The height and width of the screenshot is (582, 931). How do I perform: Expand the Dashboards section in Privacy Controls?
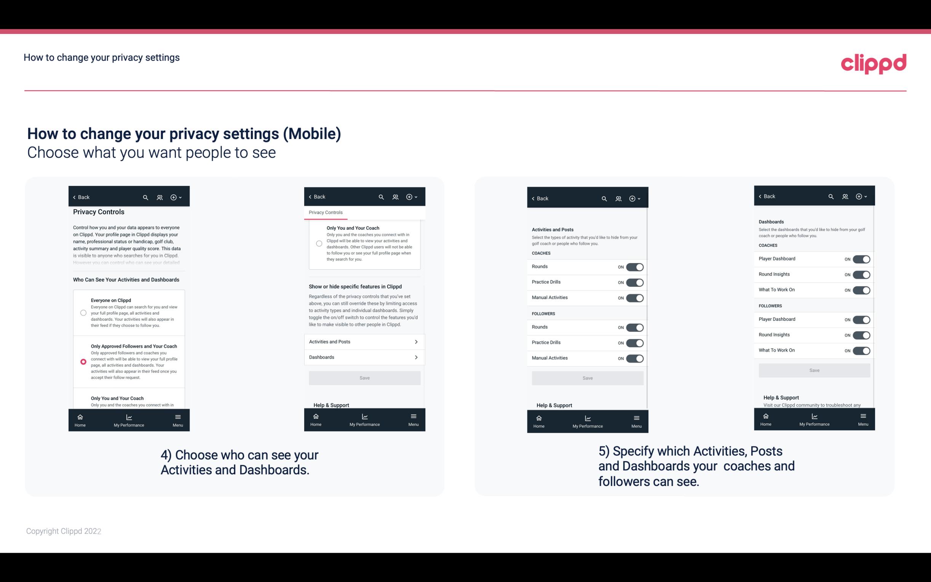(364, 357)
